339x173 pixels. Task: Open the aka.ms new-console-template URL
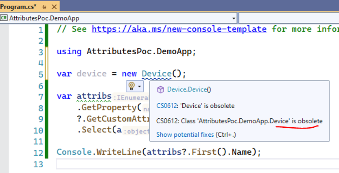coord(179,29)
